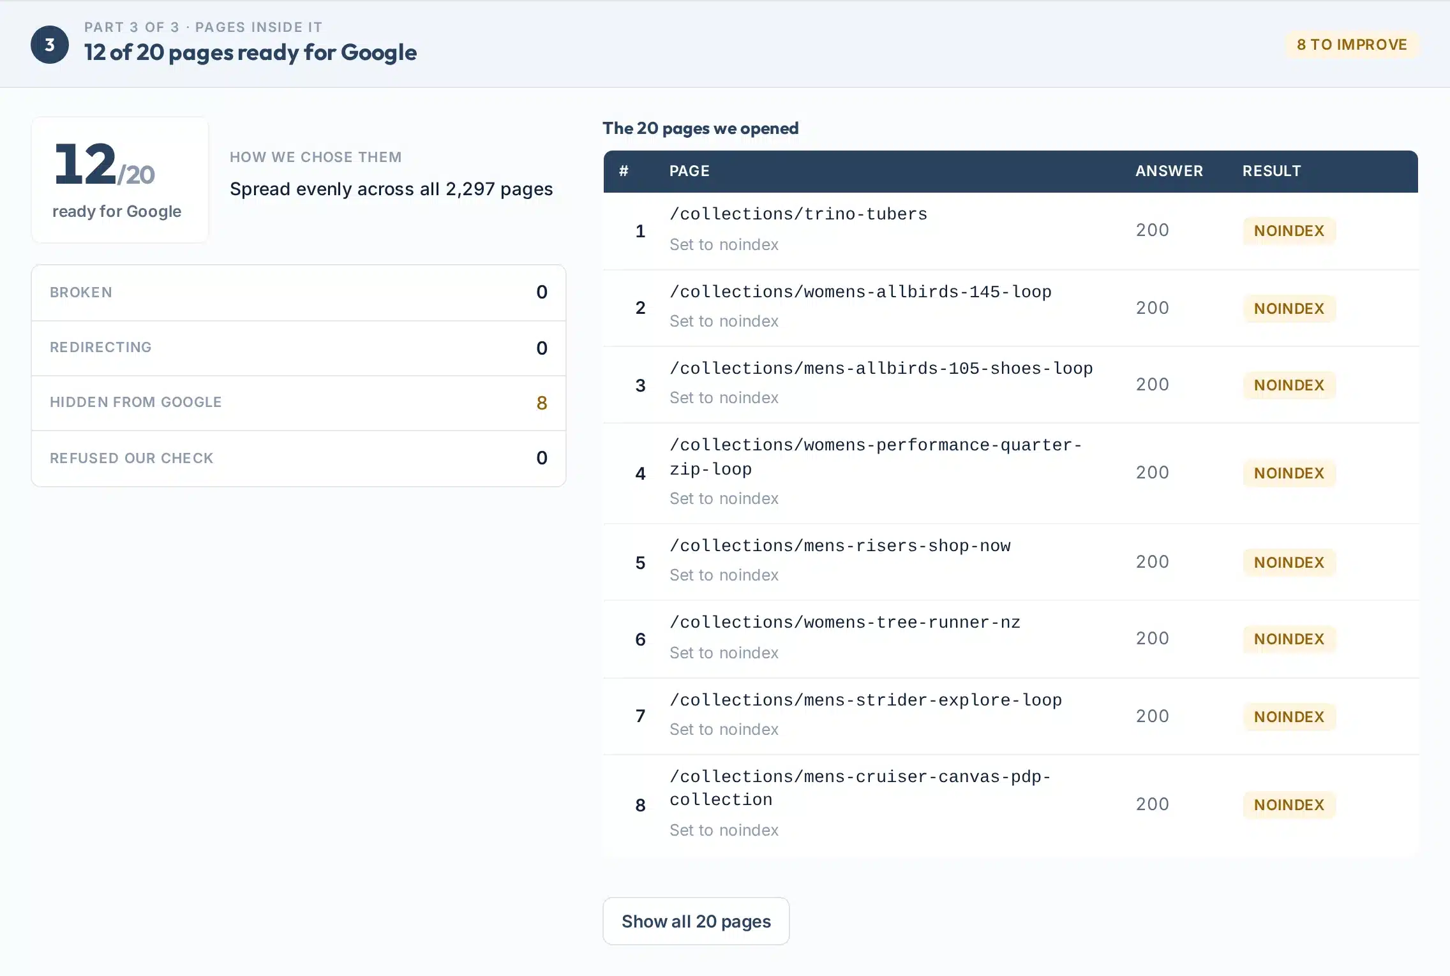1450x976 pixels.
Task: Click 'The 20 pages we opened' heading
Action: coord(700,128)
